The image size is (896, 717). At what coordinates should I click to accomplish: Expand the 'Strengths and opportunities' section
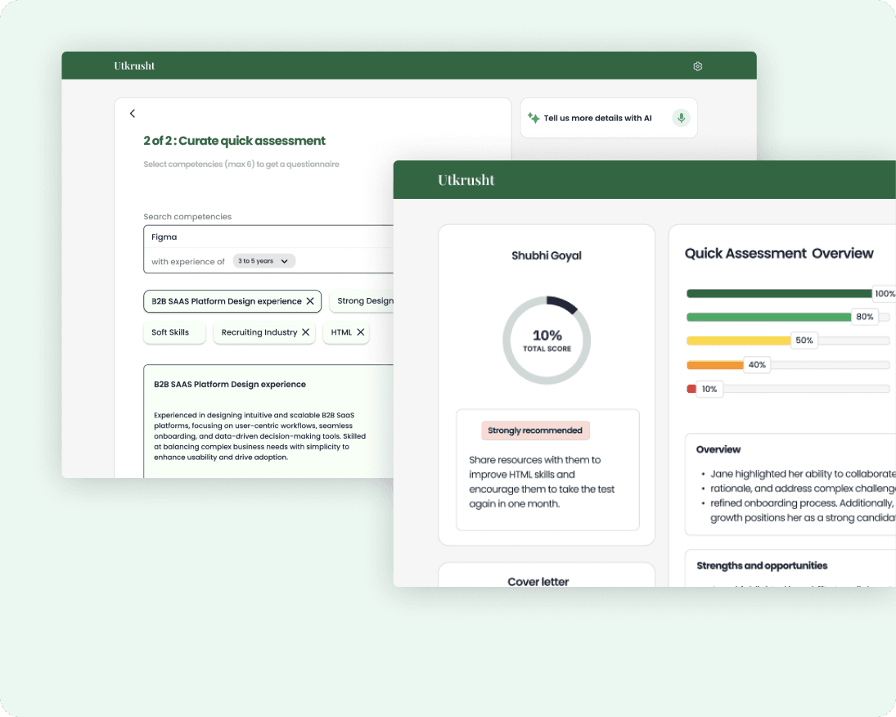761,566
